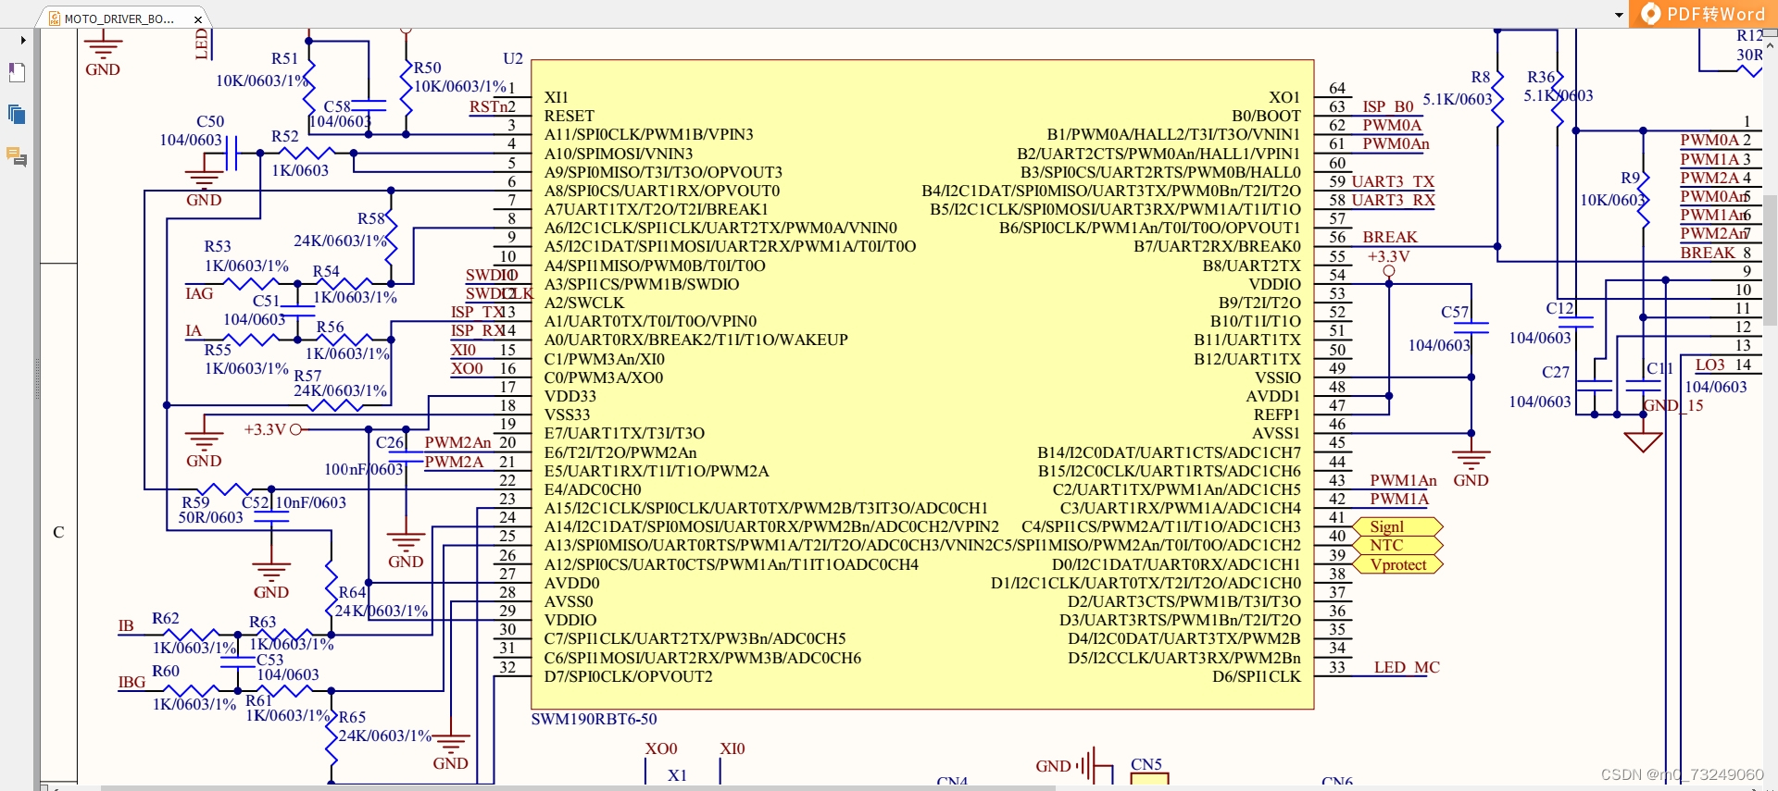The width and height of the screenshot is (1778, 791).
Task: Click the R59 resistor designator
Action: (195, 502)
